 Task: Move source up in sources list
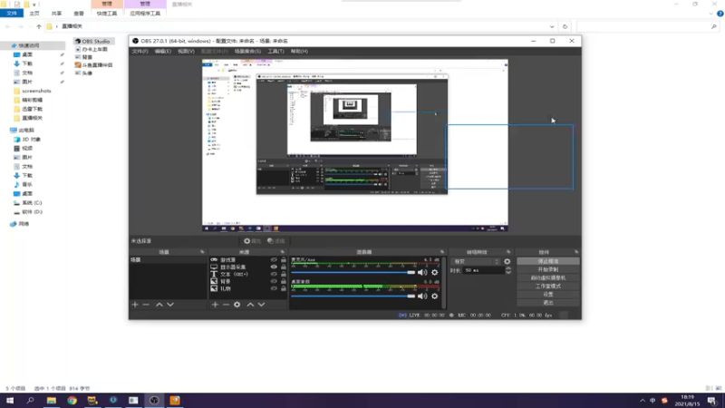(x=250, y=305)
